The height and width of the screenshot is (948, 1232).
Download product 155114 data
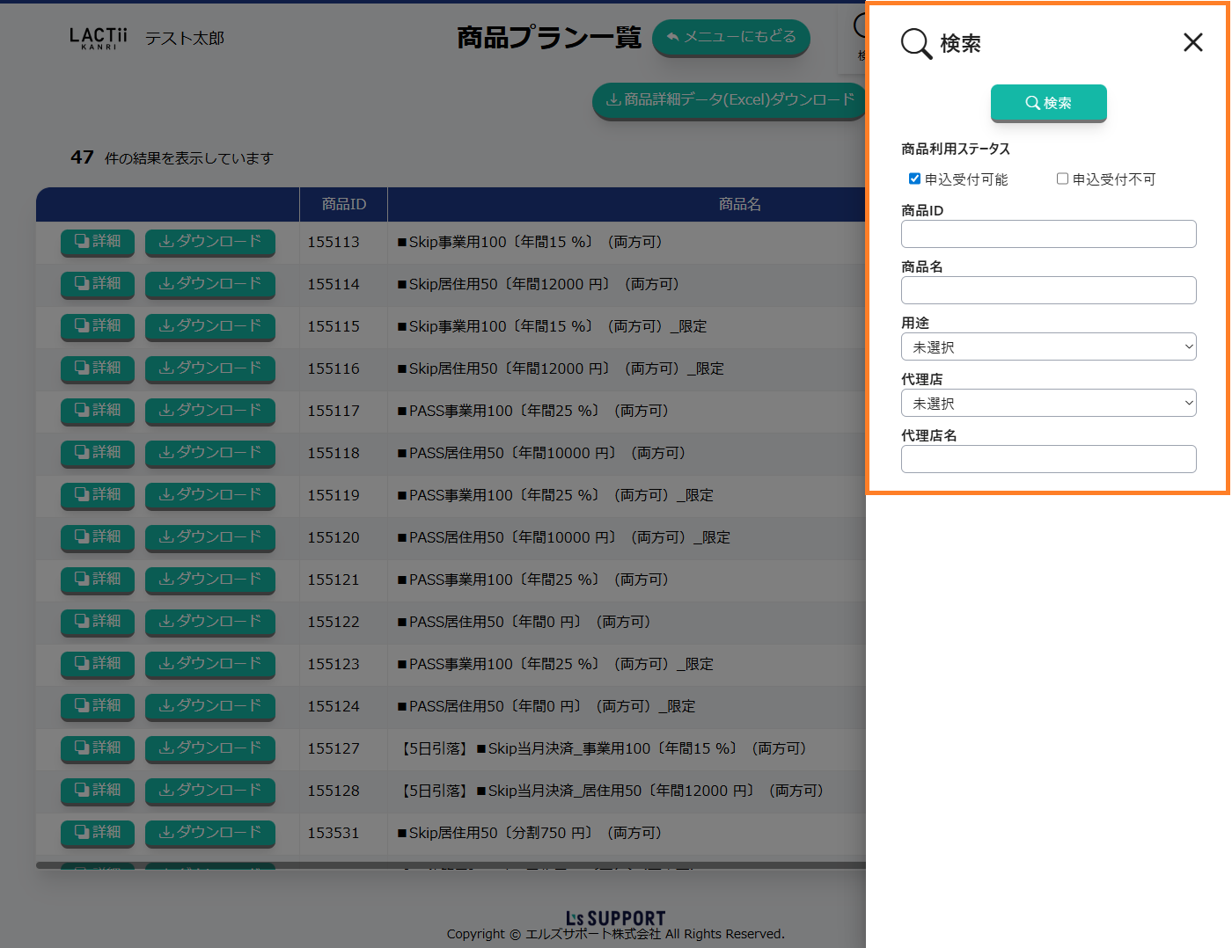pos(209,284)
